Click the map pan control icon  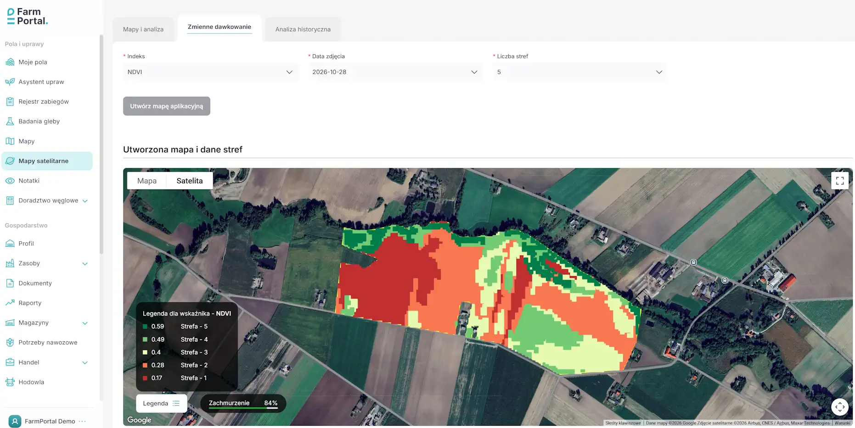(x=840, y=407)
